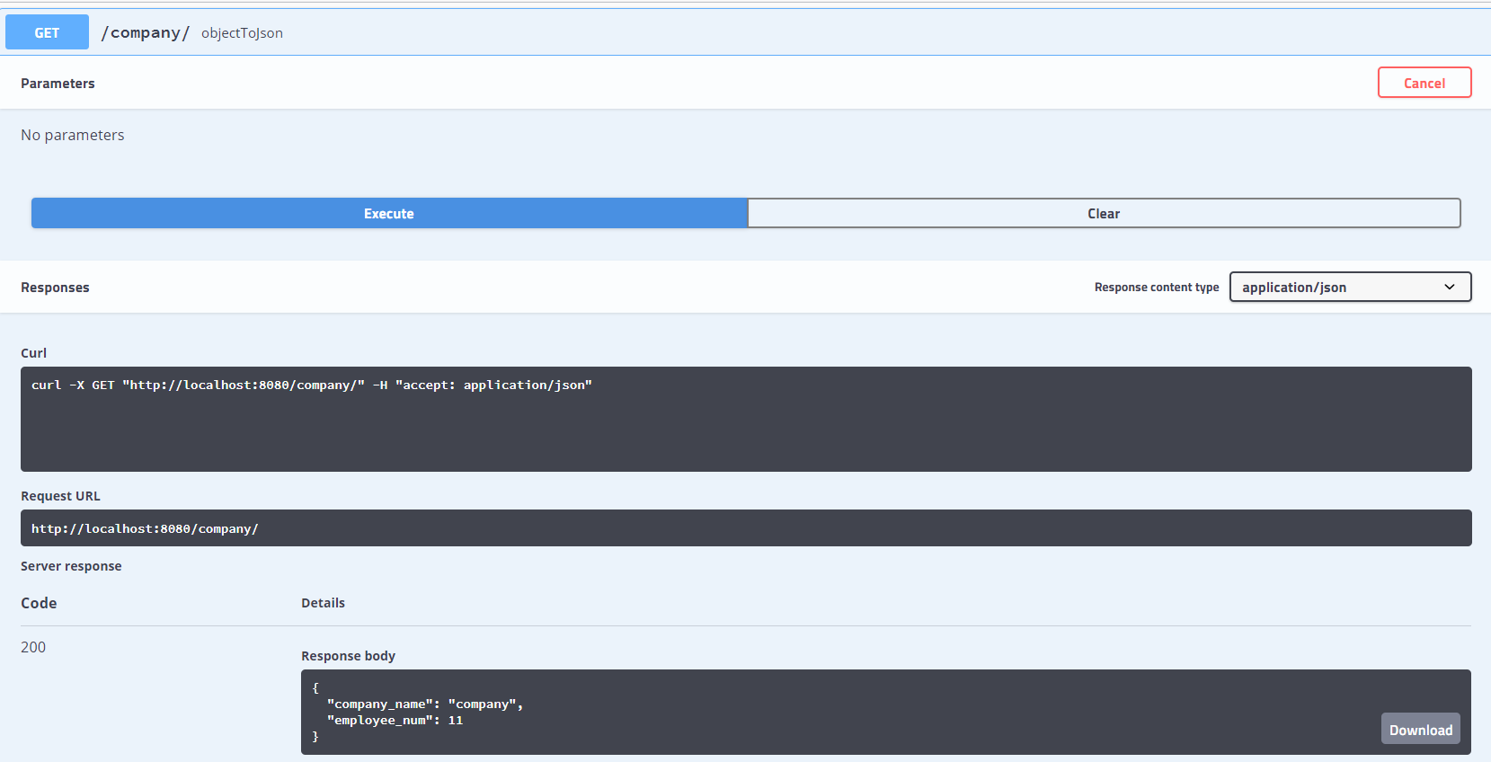Click the Parameters section heading
This screenshot has height=762, width=1491.
coord(58,84)
